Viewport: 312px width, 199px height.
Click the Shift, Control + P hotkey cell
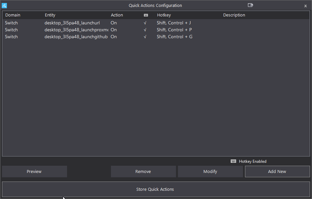pos(174,30)
